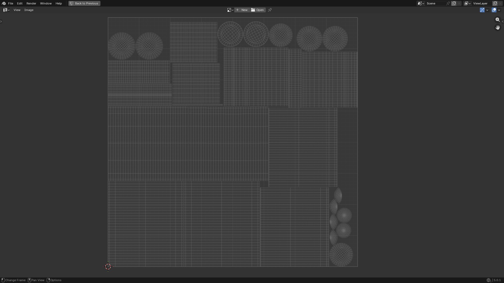Image resolution: width=504 pixels, height=283 pixels.
Task: Toggle gizmo visibility button
Action: click(482, 10)
